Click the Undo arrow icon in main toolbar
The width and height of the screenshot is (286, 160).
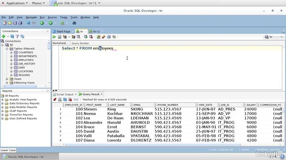29,23
